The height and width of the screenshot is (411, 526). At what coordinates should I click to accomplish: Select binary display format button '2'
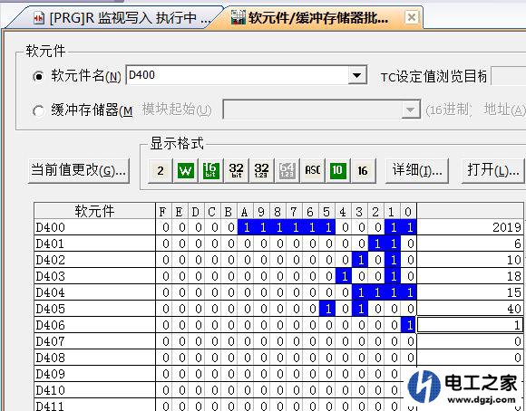tap(161, 170)
